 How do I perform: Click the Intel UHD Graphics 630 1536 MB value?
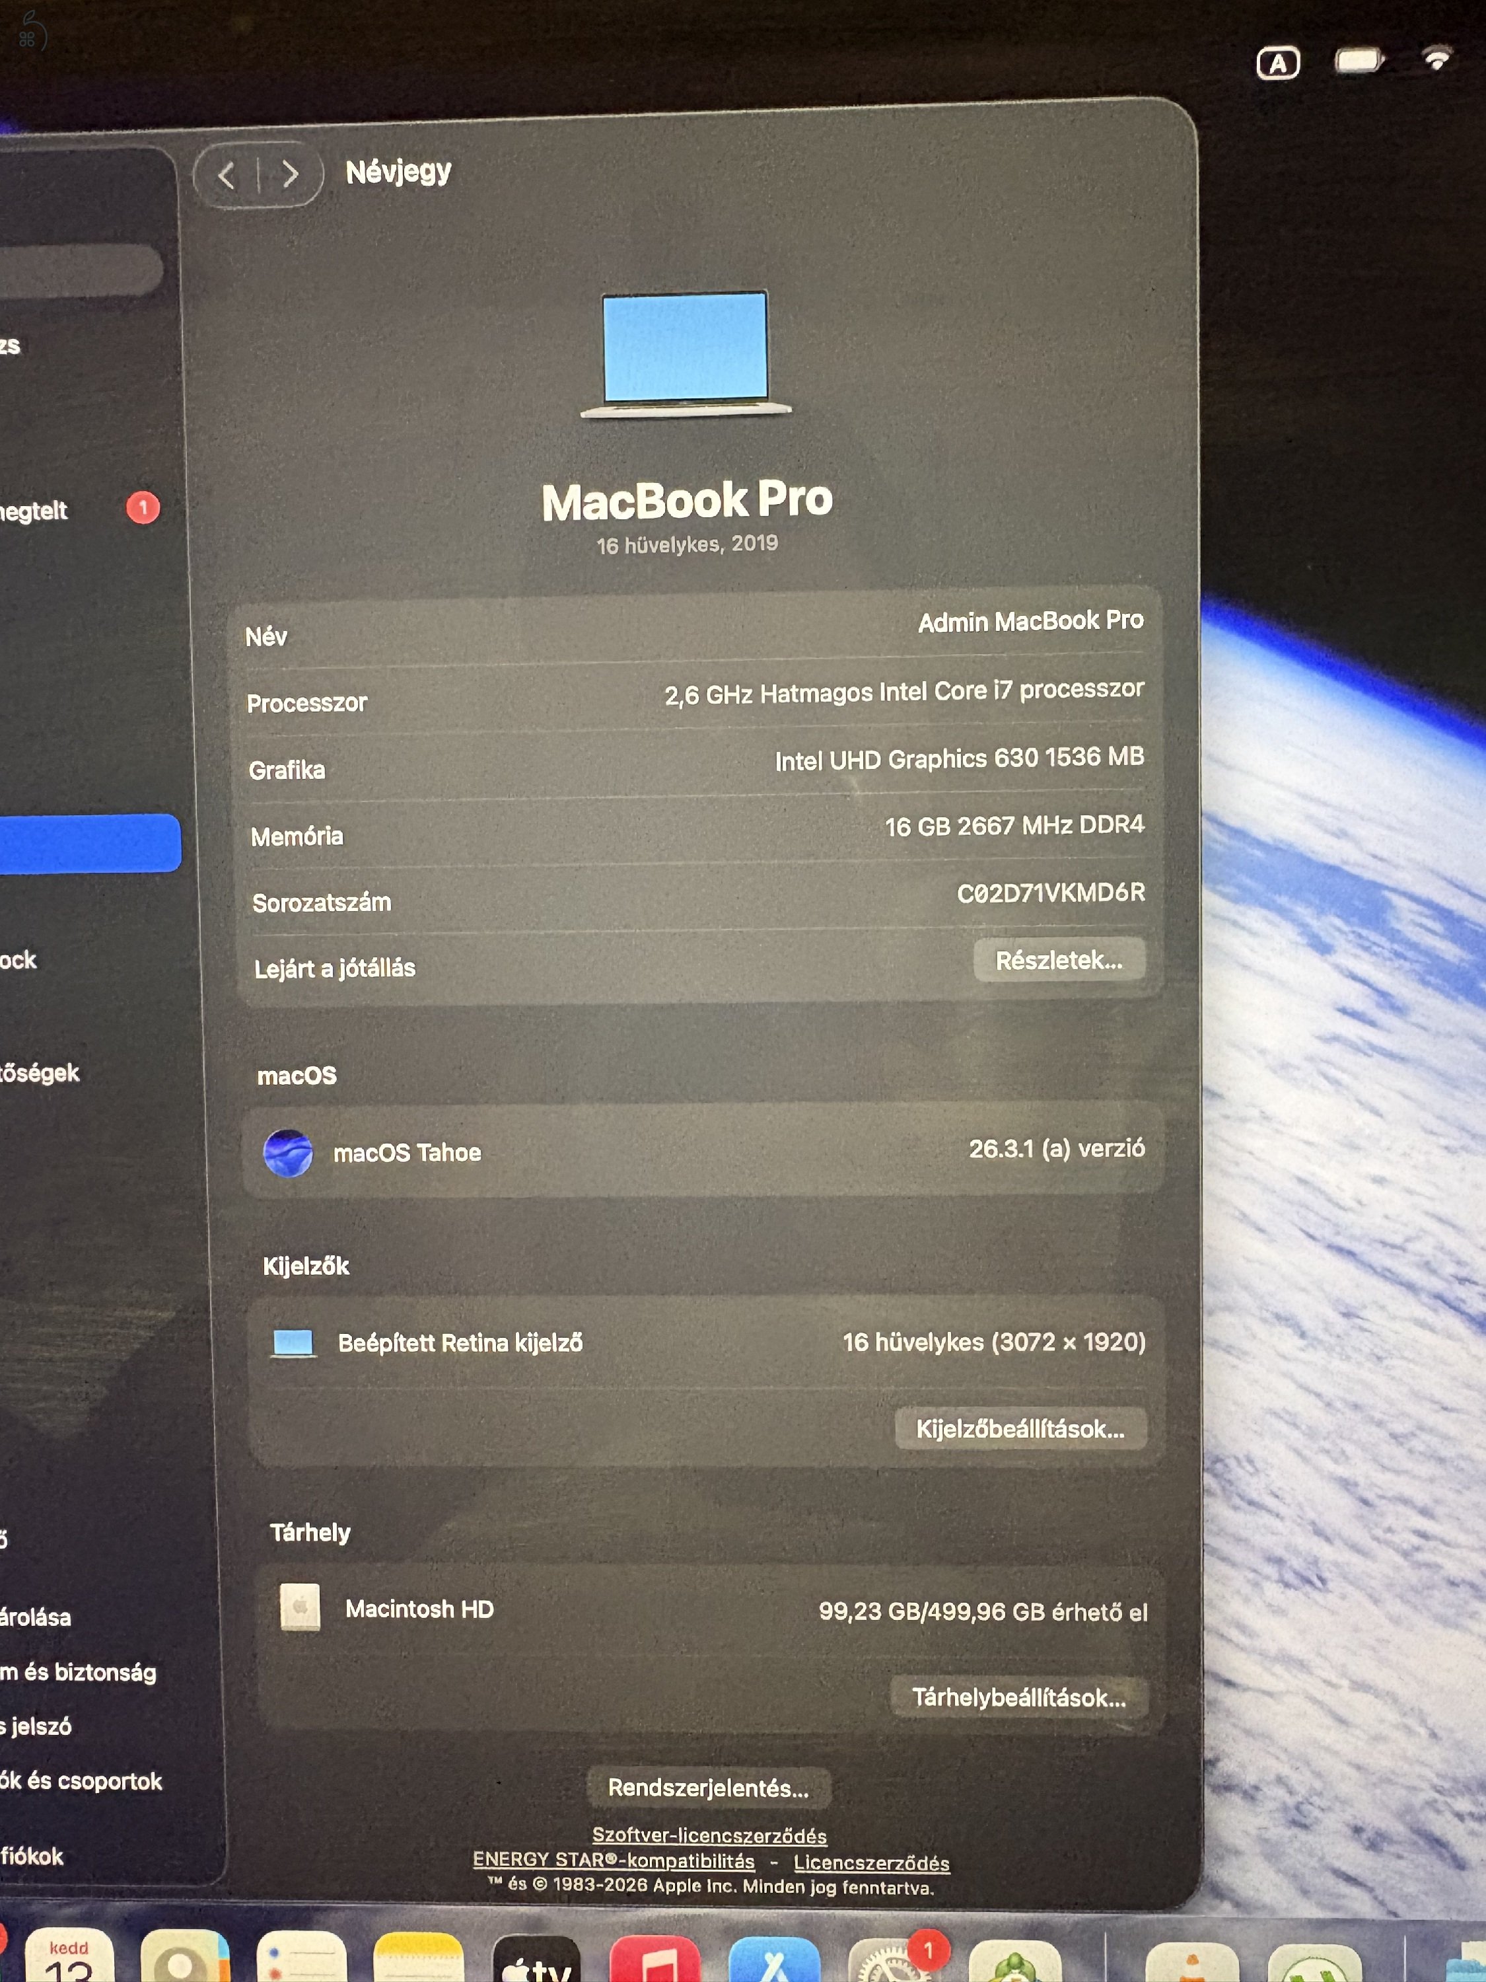click(x=960, y=759)
